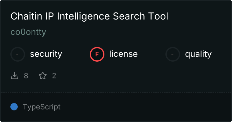Viewport: 232px width, 122px height.
Task: Visit author co0ontty's profile
Action: (28, 32)
